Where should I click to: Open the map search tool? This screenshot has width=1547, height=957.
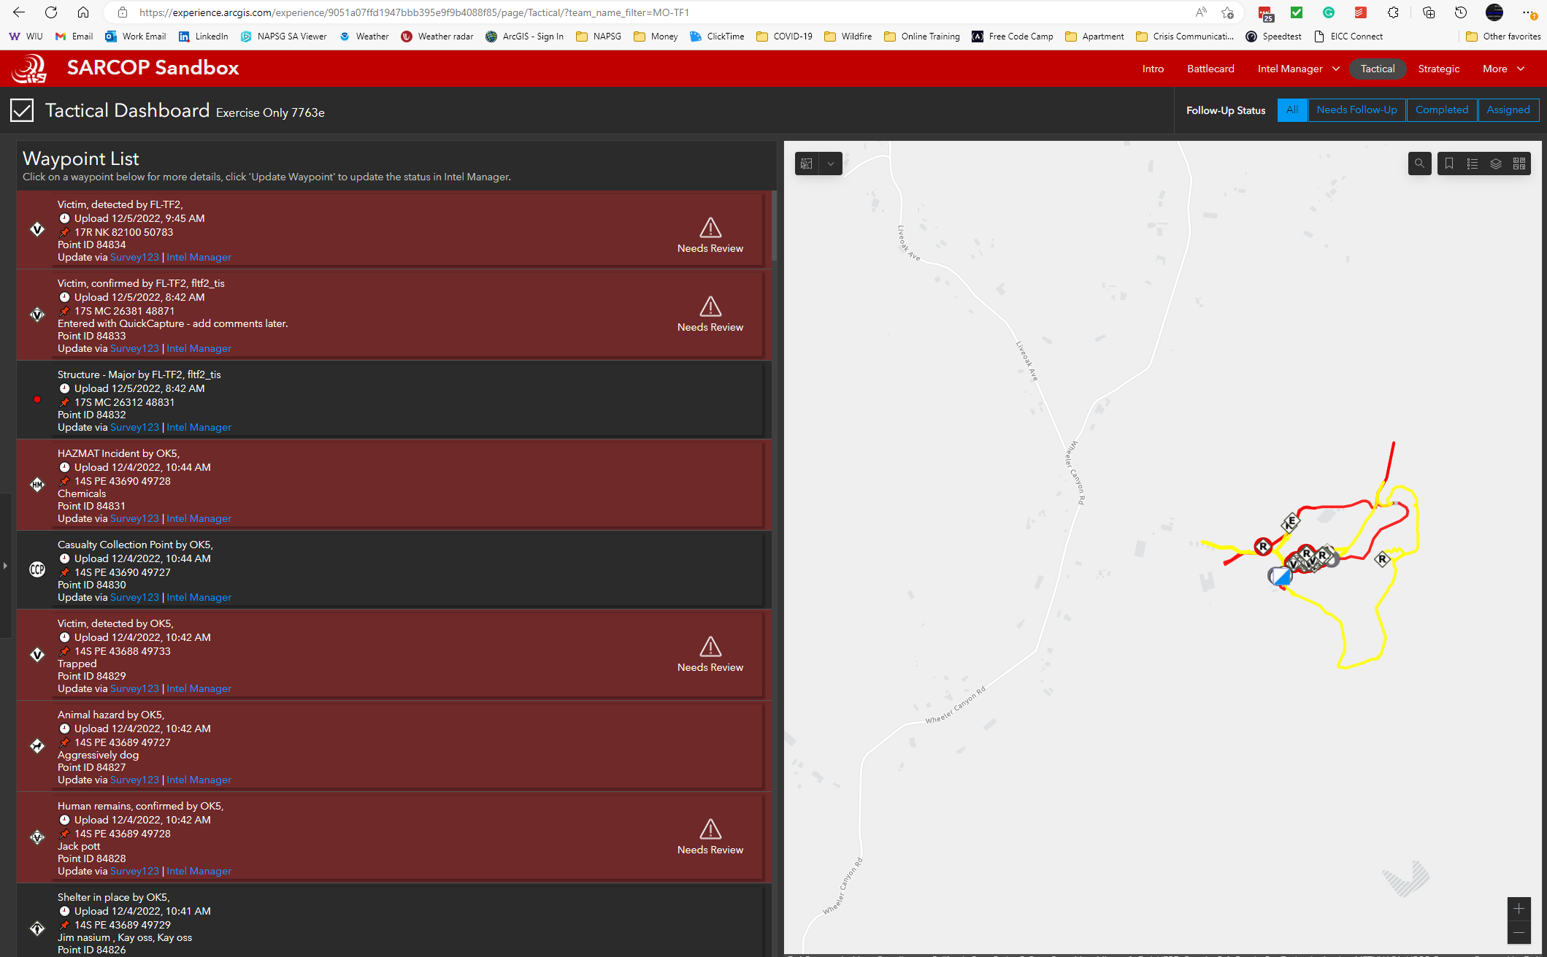click(1419, 164)
